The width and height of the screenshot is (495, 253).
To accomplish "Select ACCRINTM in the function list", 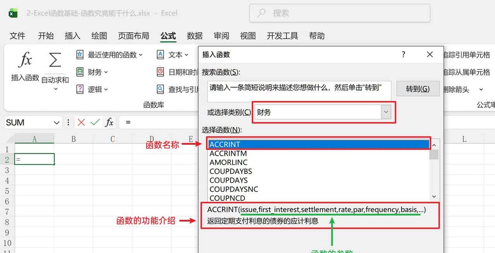I will coord(228,153).
